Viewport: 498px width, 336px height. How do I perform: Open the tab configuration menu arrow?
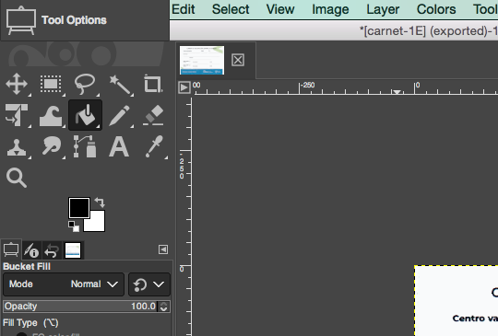click(x=163, y=249)
